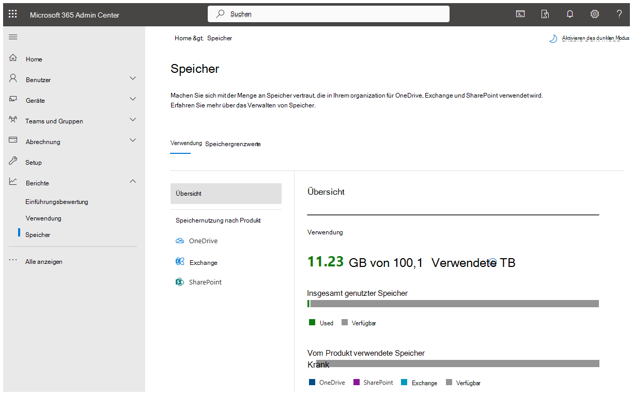Click the ellipsis icon beside Alle anzeigen
This screenshot has height=395, width=633.
pos(13,261)
